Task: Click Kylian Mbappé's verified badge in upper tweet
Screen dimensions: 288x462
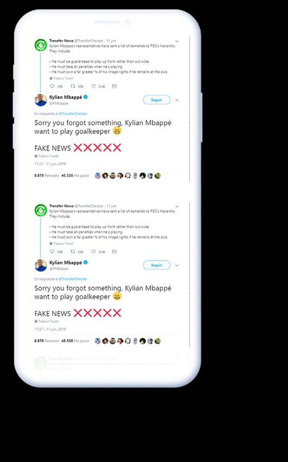Action: [86, 97]
